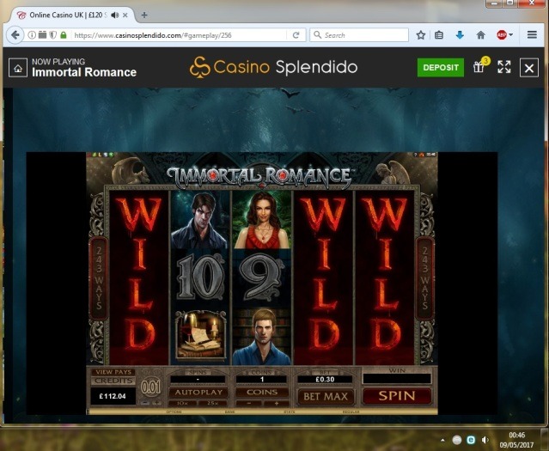Select REGULAR in the game bottom bar
Viewport: 549px width, 451px height.
click(351, 412)
